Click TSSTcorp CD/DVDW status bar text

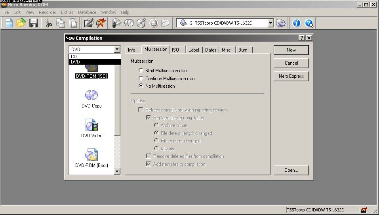click(x=315, y=210)
